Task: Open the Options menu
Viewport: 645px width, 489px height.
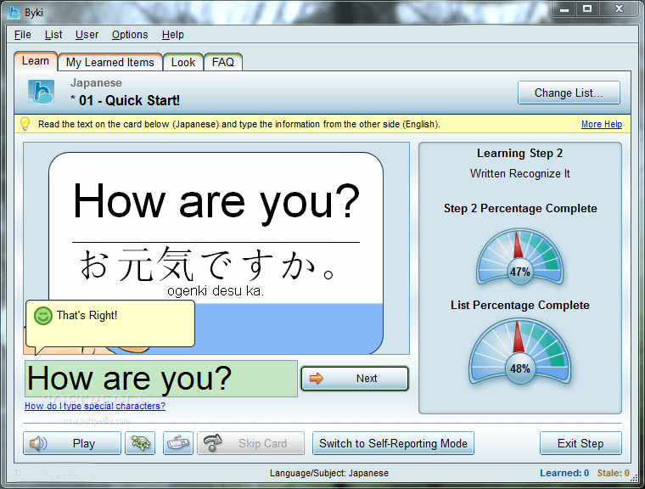Action: [130, 35]
